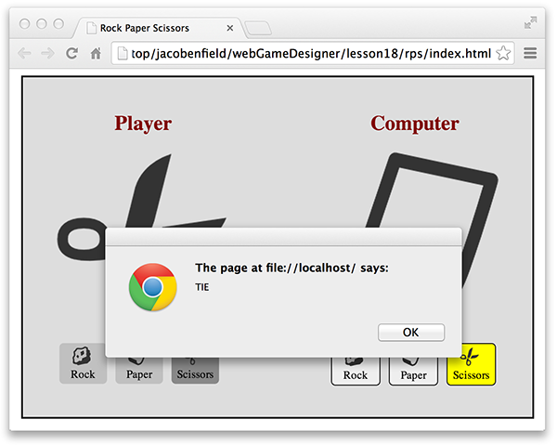Click the Chrome logo in the alert
The image size is (557, 445).
click(153, 287)
